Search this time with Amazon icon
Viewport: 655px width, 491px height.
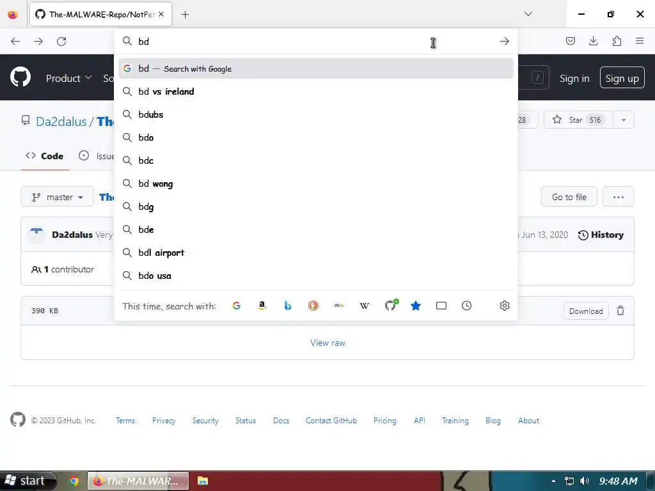262,306
